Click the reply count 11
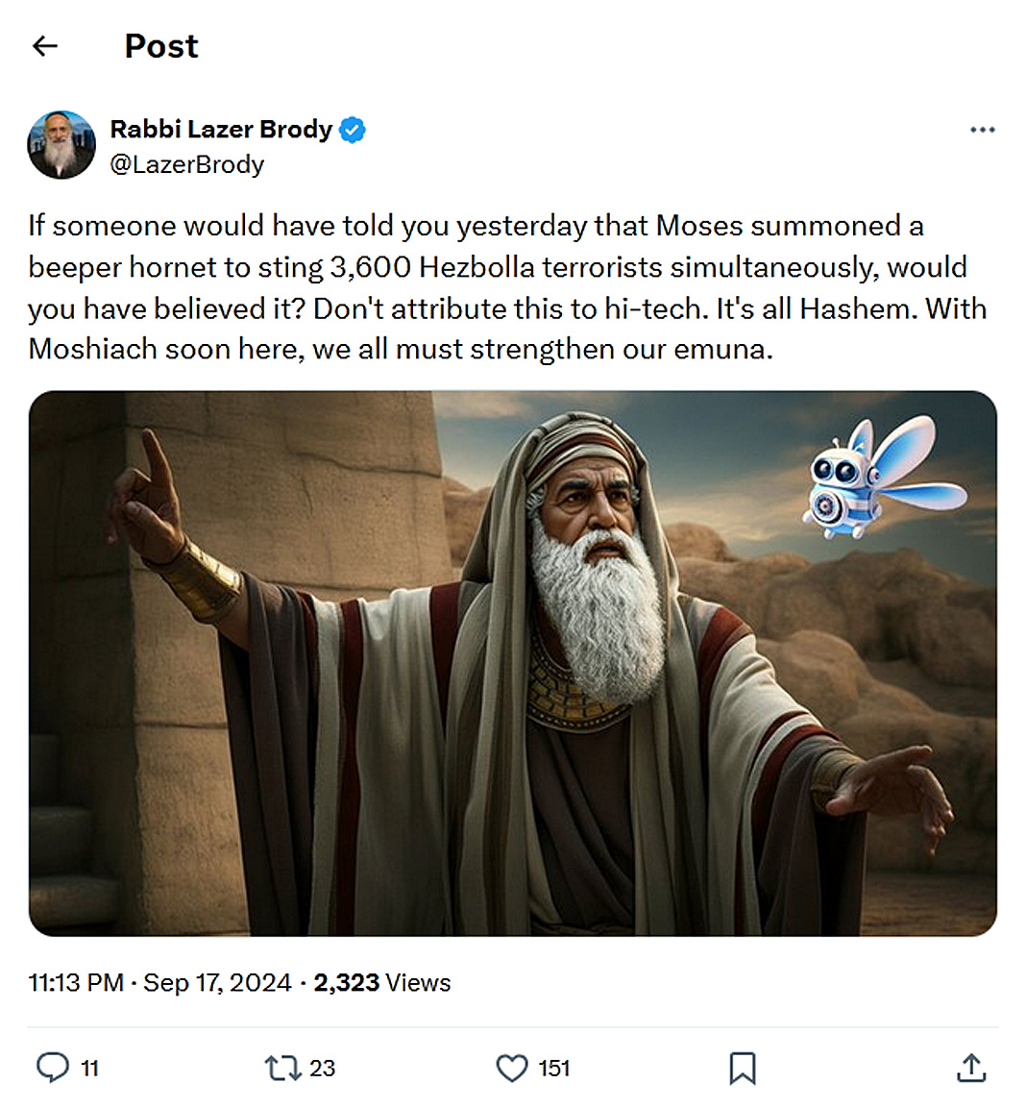The height and width of the screenshot is (1108, 1026). click(89, 1069)
